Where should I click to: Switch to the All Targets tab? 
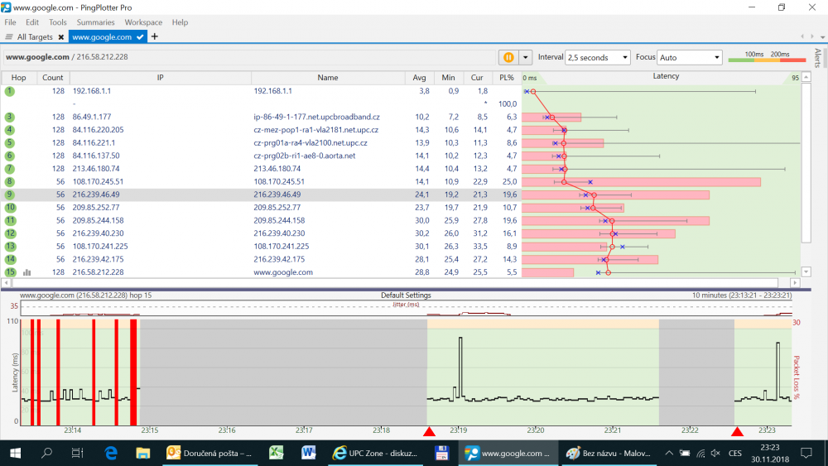click(34, 37)
